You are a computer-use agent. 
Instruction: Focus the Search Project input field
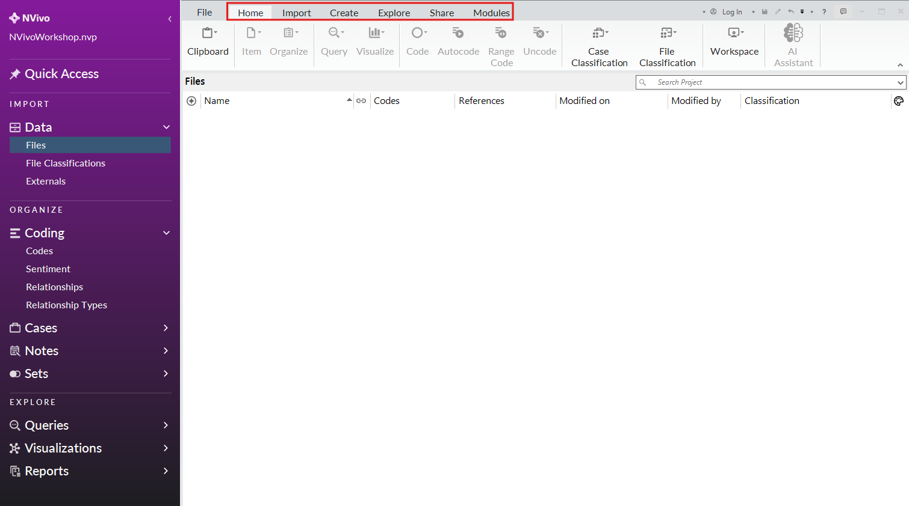coord(771,82)
